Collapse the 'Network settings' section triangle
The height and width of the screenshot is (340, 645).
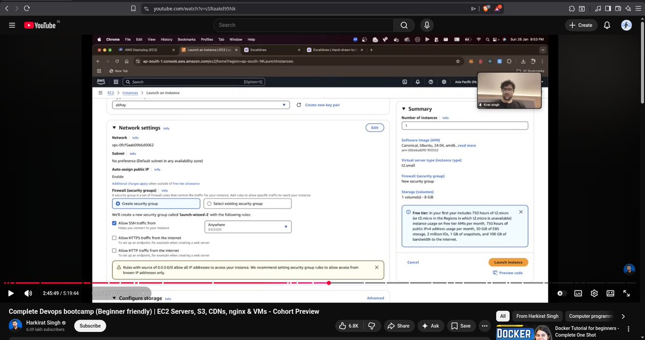pos(114,128)
